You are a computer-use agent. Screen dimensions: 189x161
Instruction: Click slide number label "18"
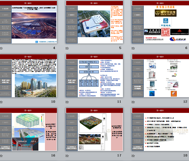click(185, 155)
